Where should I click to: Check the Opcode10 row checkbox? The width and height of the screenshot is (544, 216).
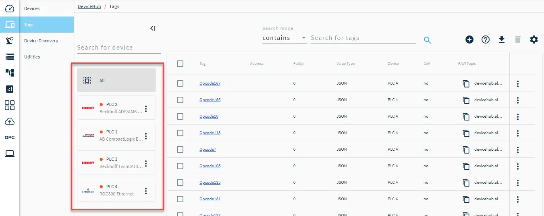pos(180,116)
